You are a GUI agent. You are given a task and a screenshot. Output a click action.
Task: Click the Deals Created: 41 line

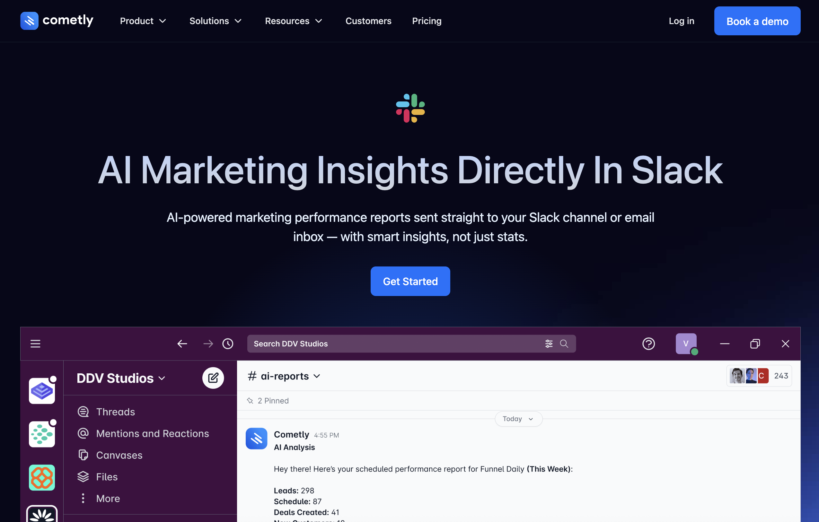point(306,512)
